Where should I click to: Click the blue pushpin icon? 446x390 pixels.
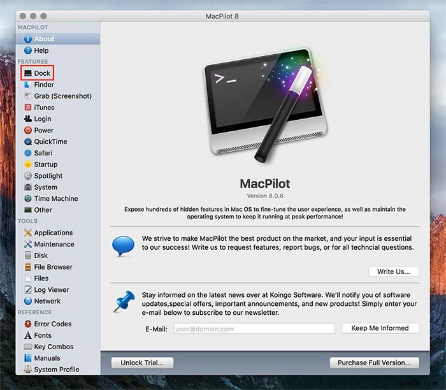(x=124, y=301)
